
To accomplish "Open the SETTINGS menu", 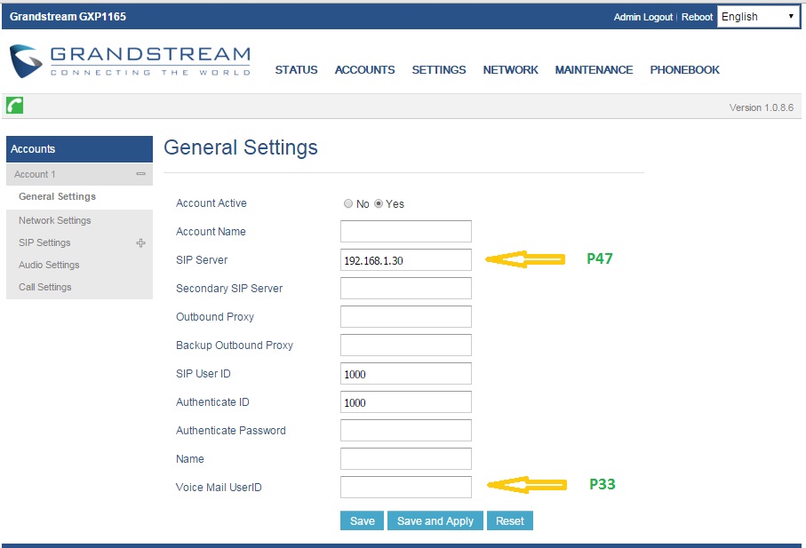I will (439, 70).
